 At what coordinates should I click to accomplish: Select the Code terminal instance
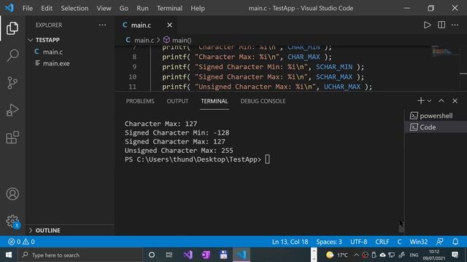[436, 127]
